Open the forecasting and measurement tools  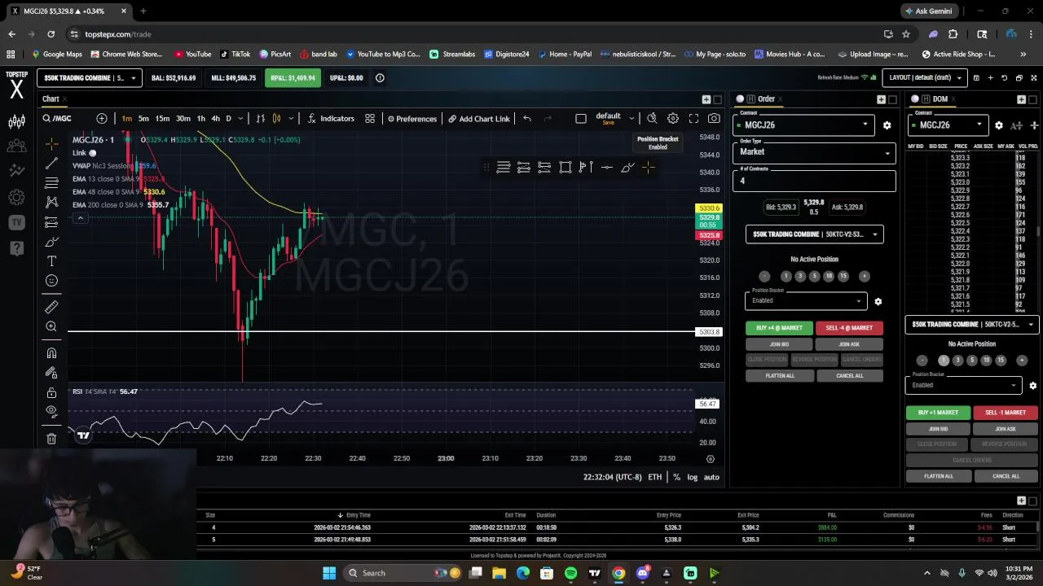coord(51,221)
